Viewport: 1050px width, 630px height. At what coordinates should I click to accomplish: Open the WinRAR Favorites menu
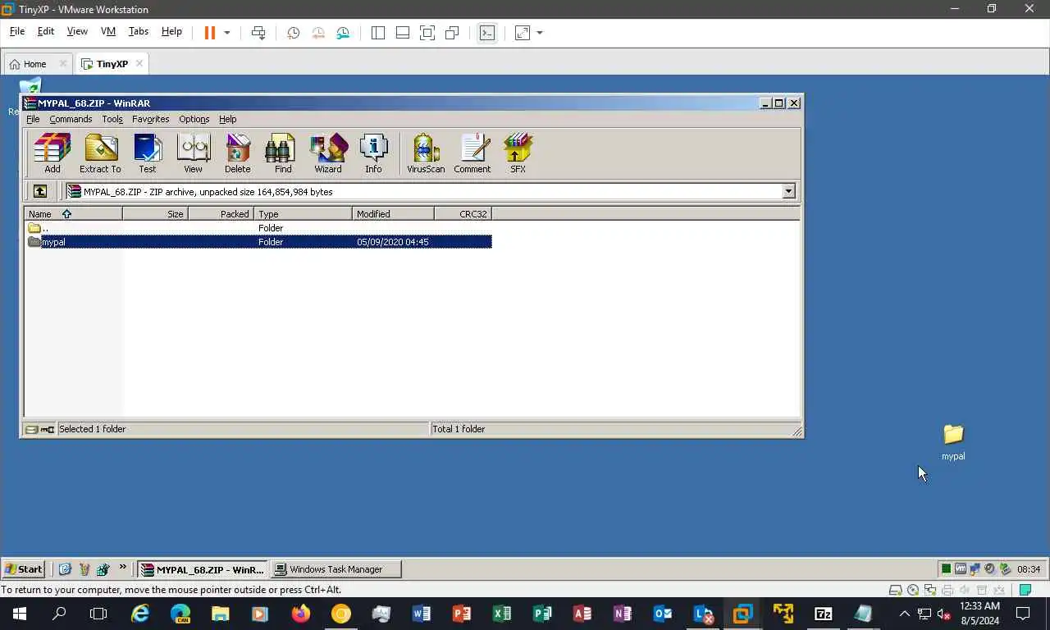(150, 119)
